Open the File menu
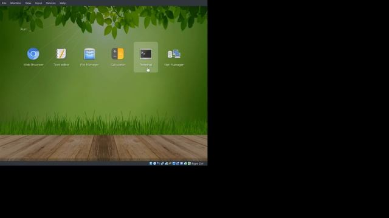This screenshot has width=389, height=218. click(x=4, y=3)
